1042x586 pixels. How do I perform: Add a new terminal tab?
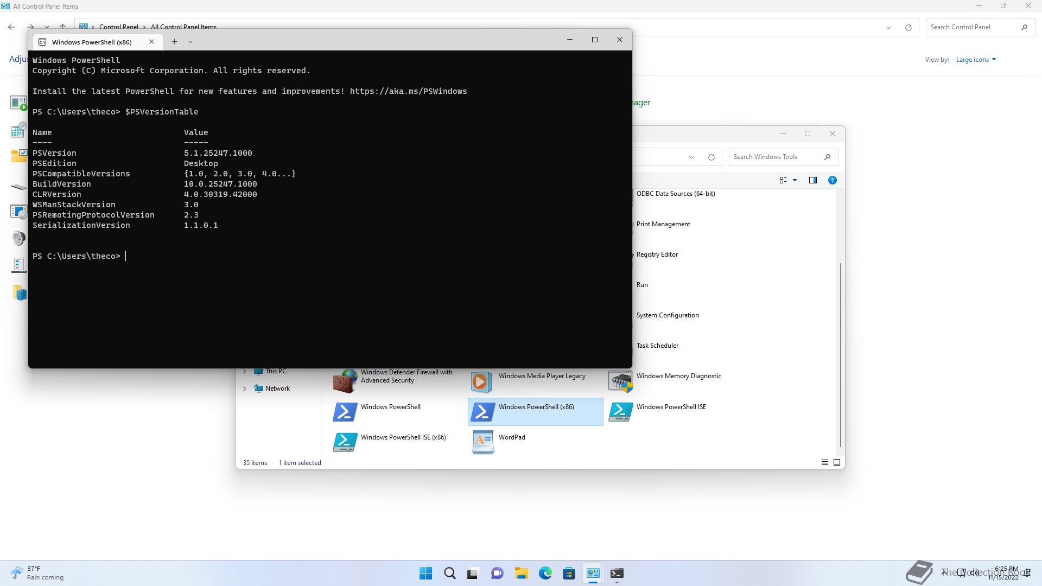tap(174, 42)
